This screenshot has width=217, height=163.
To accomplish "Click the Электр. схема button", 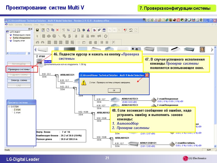I will tap(19, 80).
